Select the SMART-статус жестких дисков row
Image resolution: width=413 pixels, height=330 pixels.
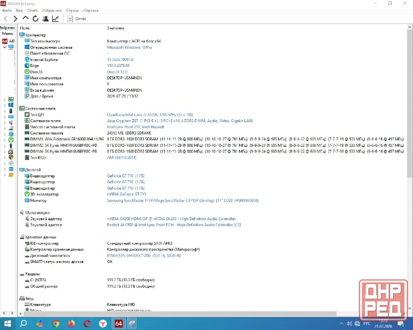point(211,262)
